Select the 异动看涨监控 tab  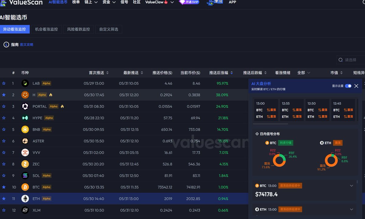click(x=15, y=30)
